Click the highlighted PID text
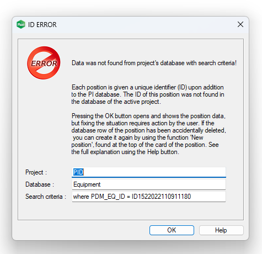Screen dimensions: 262x254 point(78,172)
